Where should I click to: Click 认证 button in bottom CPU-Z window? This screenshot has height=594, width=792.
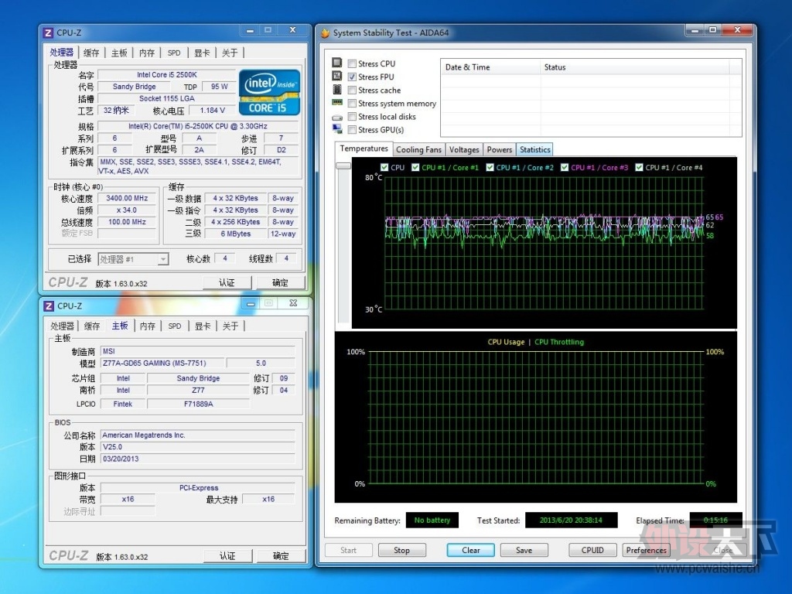[x=227, y=555]
